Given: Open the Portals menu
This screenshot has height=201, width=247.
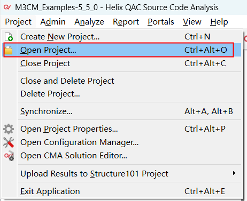Looking at the screenshot, I should pos(161,22).
